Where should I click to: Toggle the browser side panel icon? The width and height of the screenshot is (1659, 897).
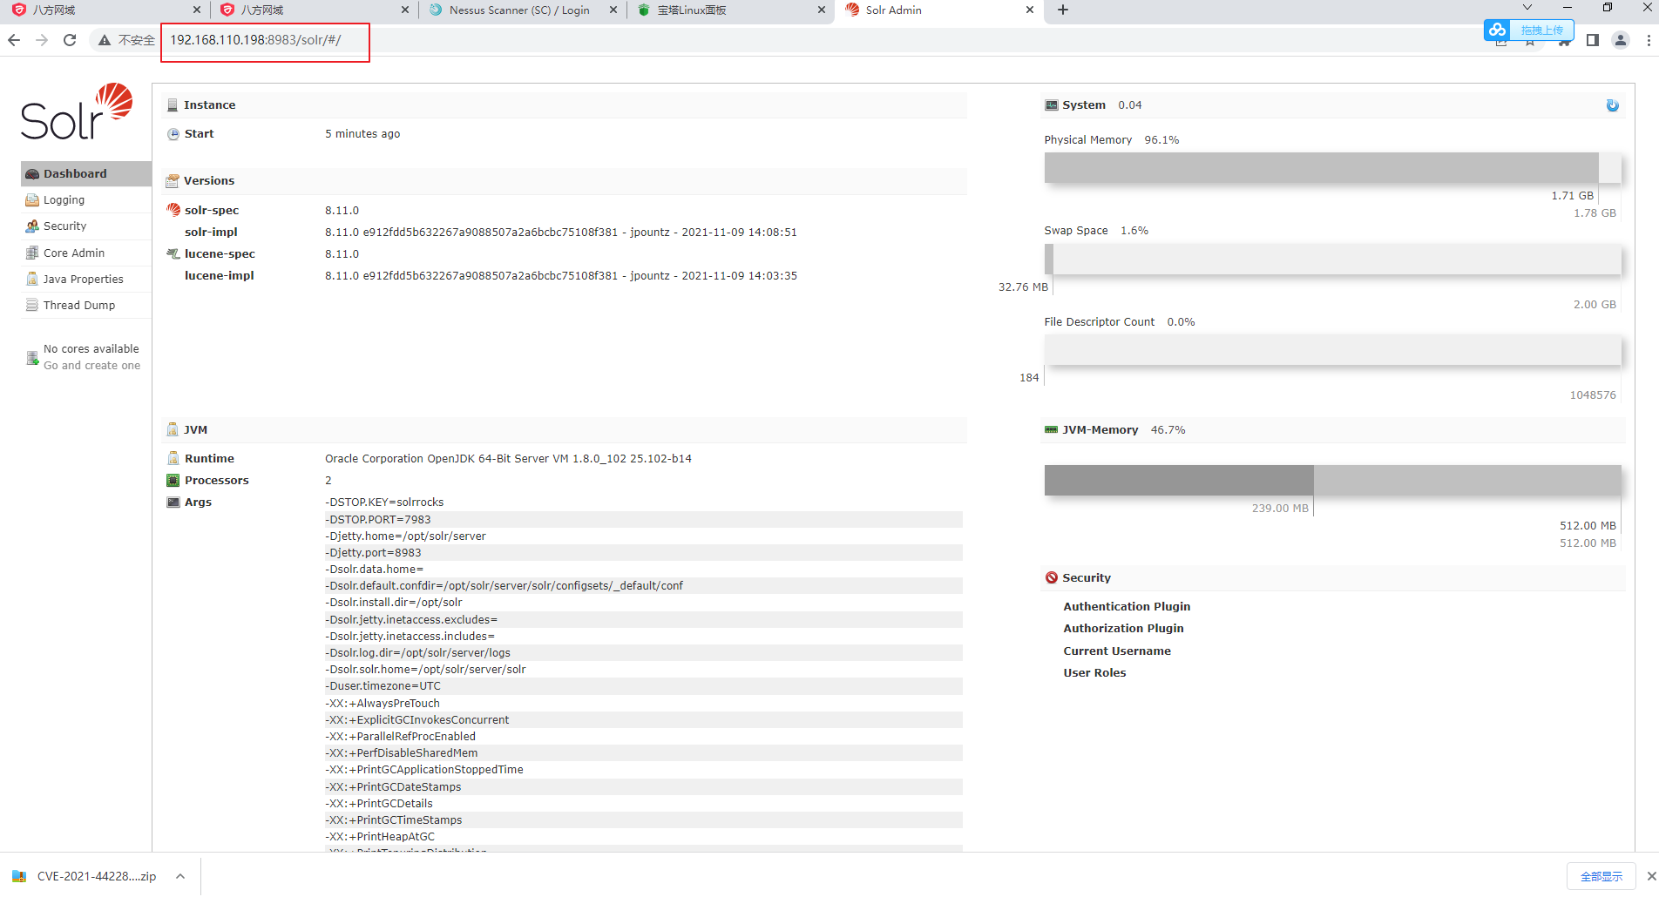tap(1592, 40)
